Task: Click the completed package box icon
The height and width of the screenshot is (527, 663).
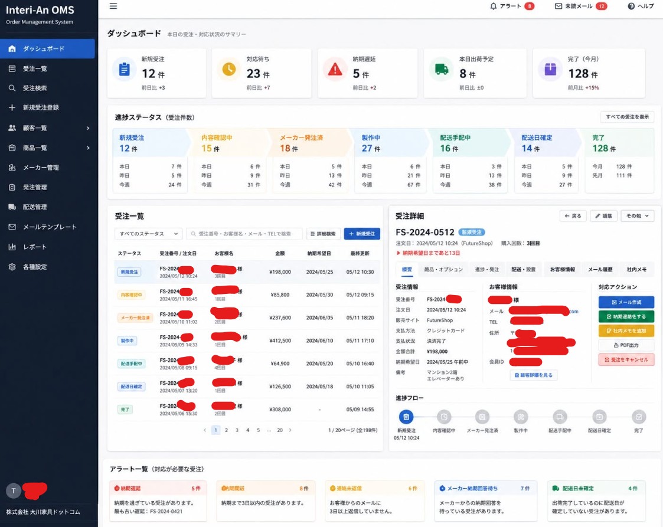Action: click(550, 69)
